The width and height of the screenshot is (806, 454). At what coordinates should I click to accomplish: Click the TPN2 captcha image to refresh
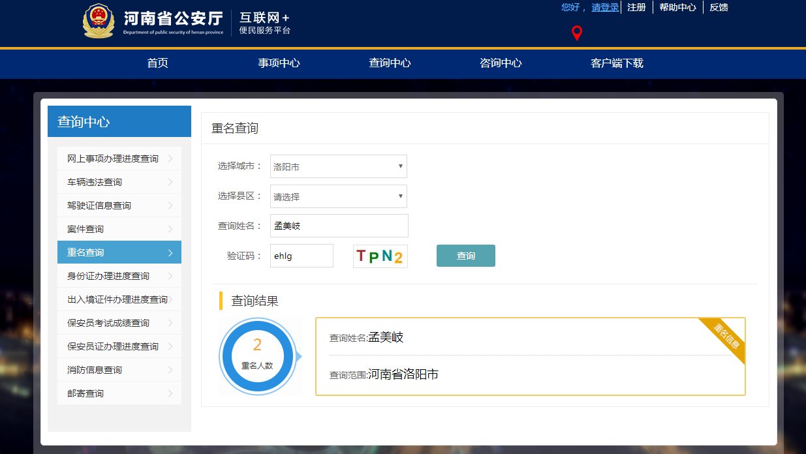(380, 256)
